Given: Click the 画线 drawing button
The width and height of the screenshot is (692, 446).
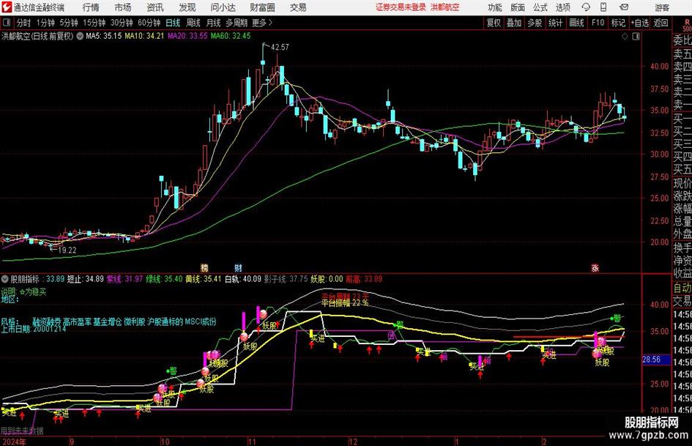Looking at the screenshot, I should [576, 23].
